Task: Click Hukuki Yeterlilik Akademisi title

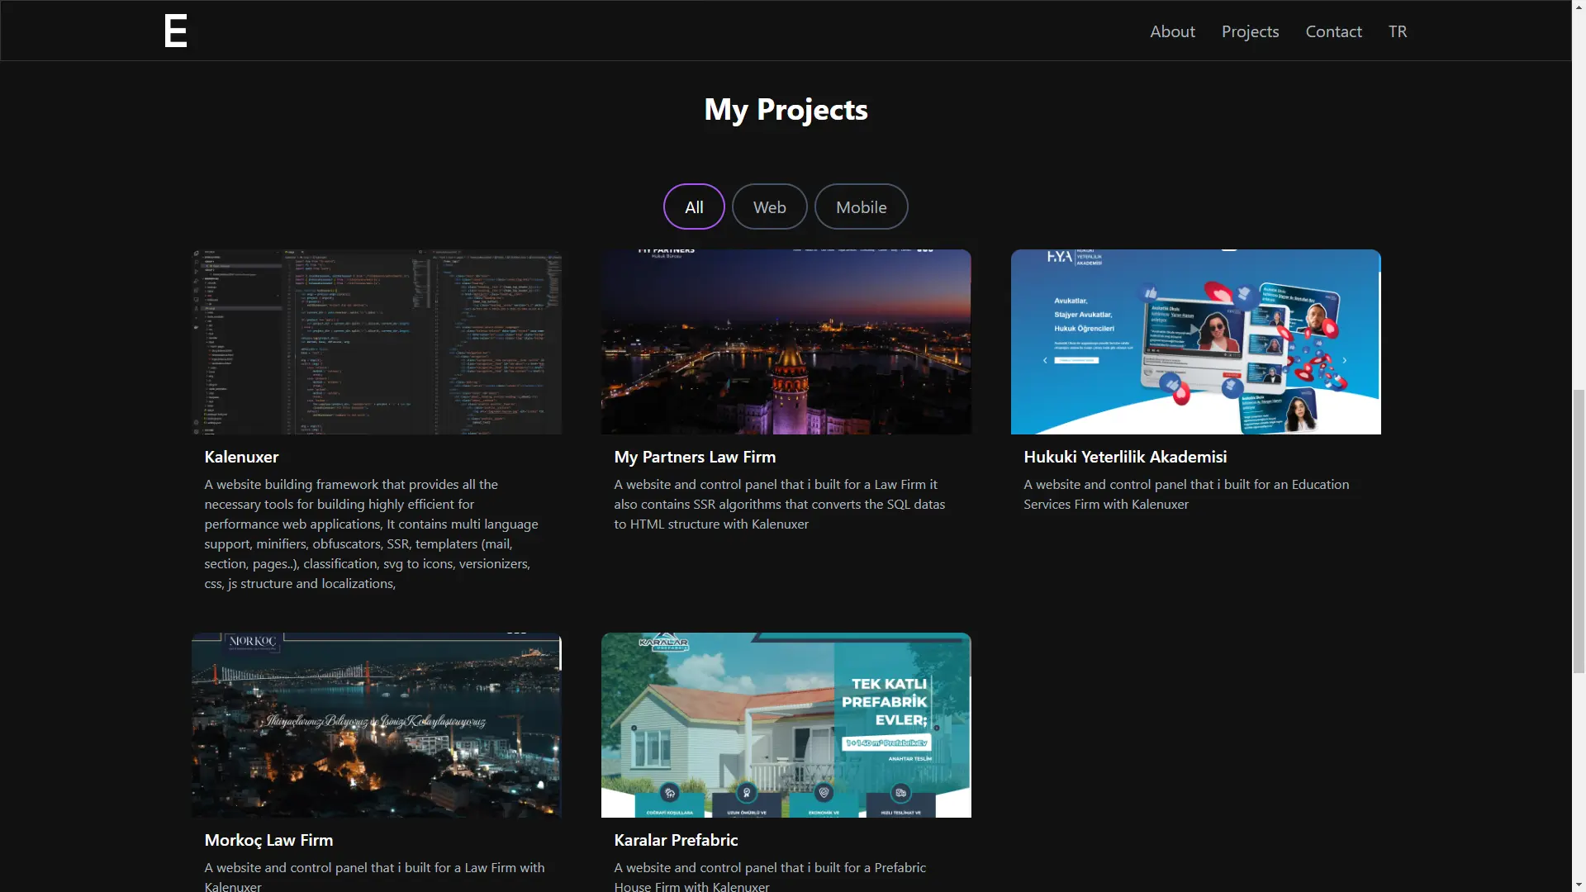Action: point(1125,457)
